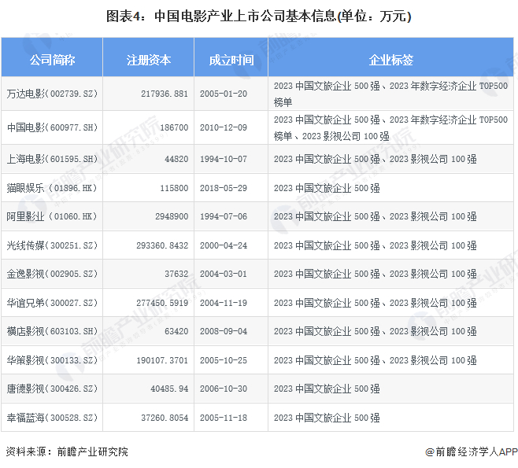Click the 企业标签 cell in 华策影视 row
This screenshot has width=518, height=468.
tap(390, 360)
